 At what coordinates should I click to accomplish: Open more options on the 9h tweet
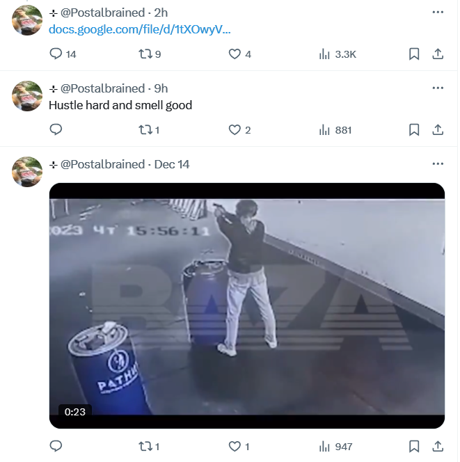438,88
